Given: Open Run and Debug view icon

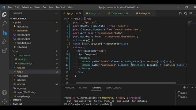Looking at the screenshot, I should pyautogui.click(x=4, y=42).
